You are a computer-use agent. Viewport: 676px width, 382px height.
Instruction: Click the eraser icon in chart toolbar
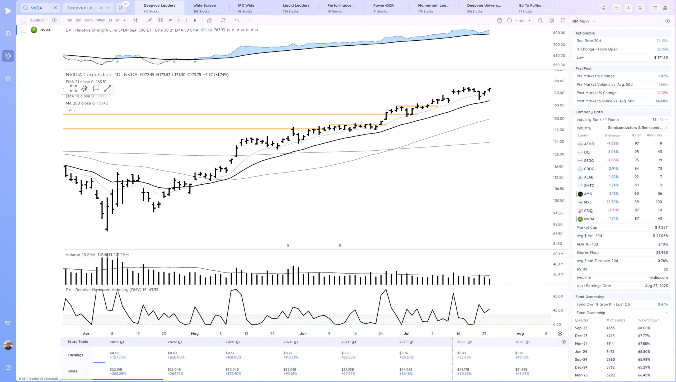pos(209,20)
